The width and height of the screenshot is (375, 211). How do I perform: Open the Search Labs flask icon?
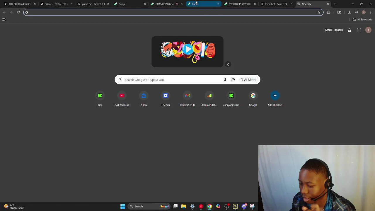[350, 30]
